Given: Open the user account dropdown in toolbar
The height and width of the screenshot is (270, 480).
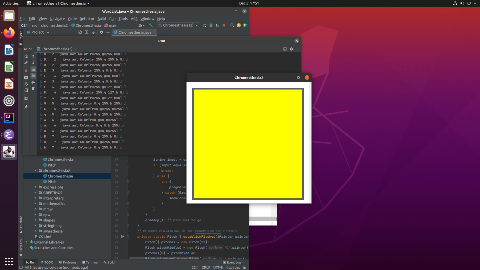Looking at the screenshot, I should [141, 25].
